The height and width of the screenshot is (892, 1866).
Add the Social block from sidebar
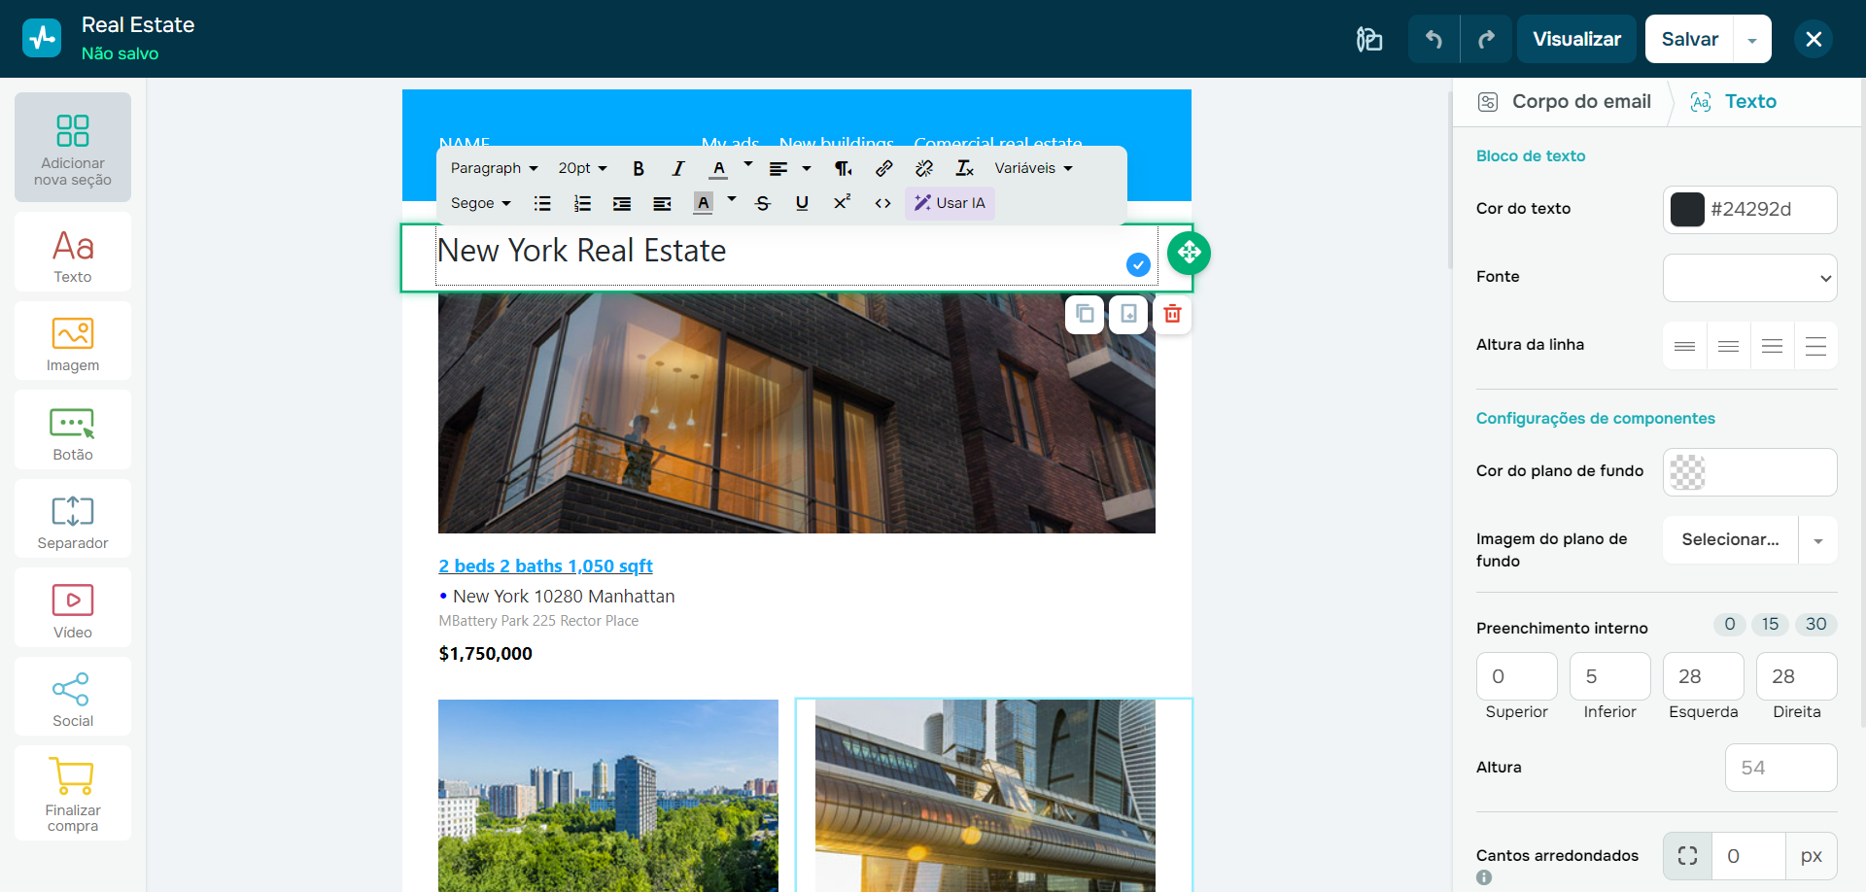pyautogui.click(x=73, y=697)
